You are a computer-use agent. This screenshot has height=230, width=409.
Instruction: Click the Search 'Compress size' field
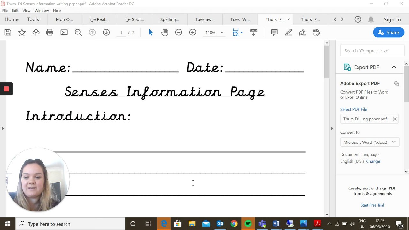pyautogui.click(x=372, y=51)
